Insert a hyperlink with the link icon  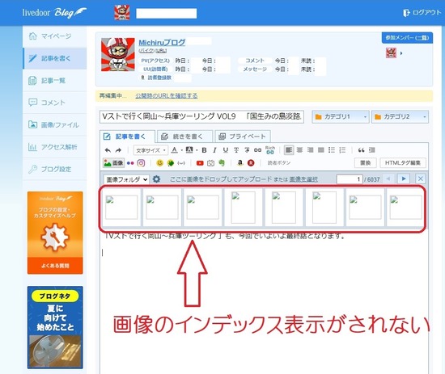click(x=257, y=150)
